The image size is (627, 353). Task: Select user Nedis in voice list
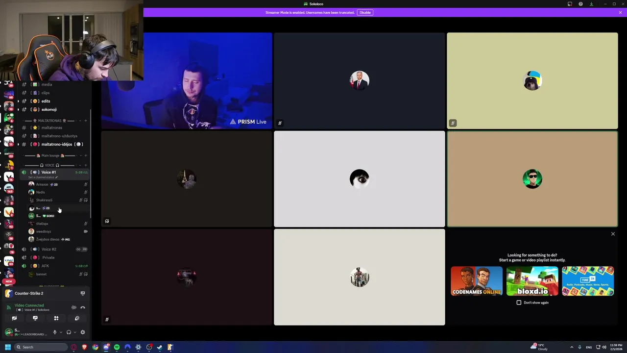pyautogui.click(x=58, y=192)
